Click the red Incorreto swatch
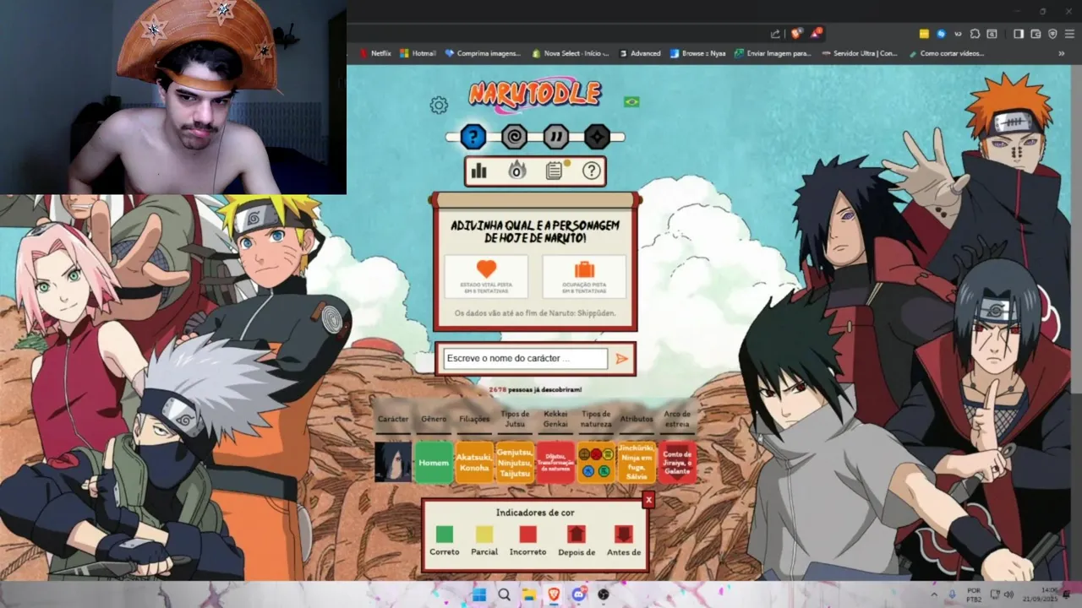1082x608 pixels. pyautogui.click(x=528, y=534)
